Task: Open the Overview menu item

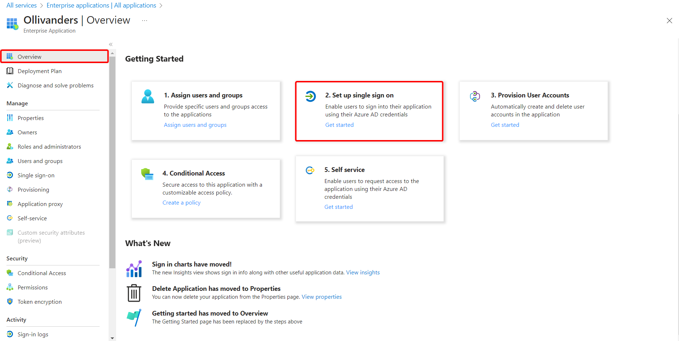Action: (54, 57)
